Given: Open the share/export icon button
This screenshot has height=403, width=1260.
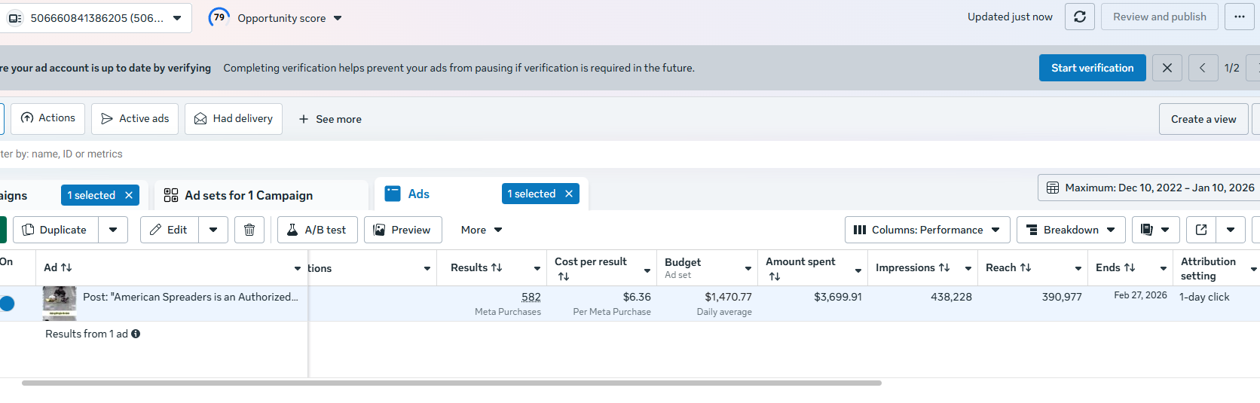Looking at the screenshot, I should pos(1201,230).
